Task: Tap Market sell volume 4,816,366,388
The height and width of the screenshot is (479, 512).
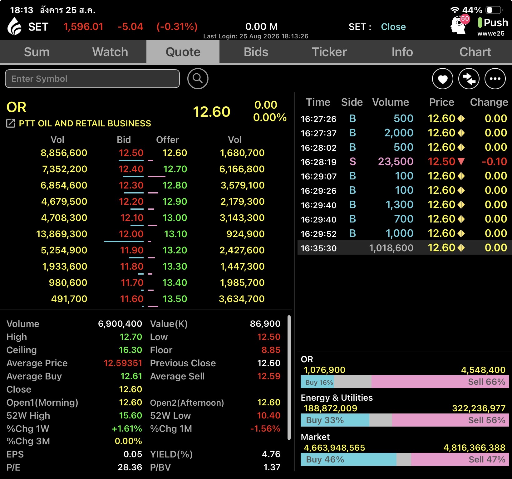Action: (474, 448)
